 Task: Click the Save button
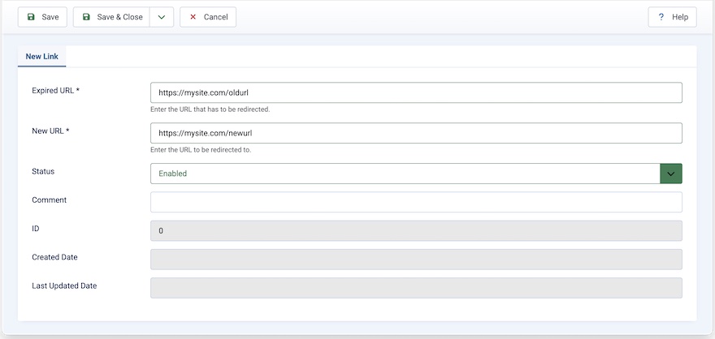[x=42, y=17]
